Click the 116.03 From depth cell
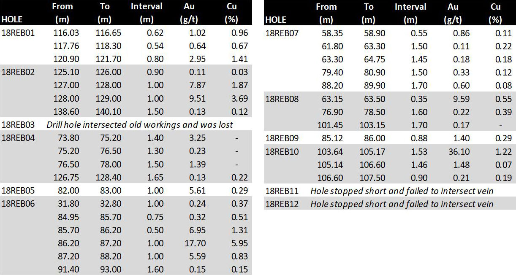Screen dimensions: 516x275 (66, 33)
